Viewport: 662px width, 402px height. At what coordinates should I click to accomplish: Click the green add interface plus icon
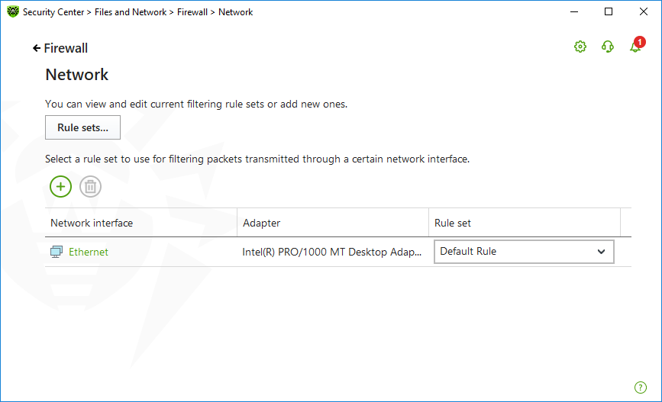tap(60, 186)
